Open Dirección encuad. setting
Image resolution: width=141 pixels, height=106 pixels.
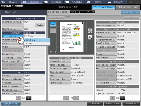click(x=13, y=36)
